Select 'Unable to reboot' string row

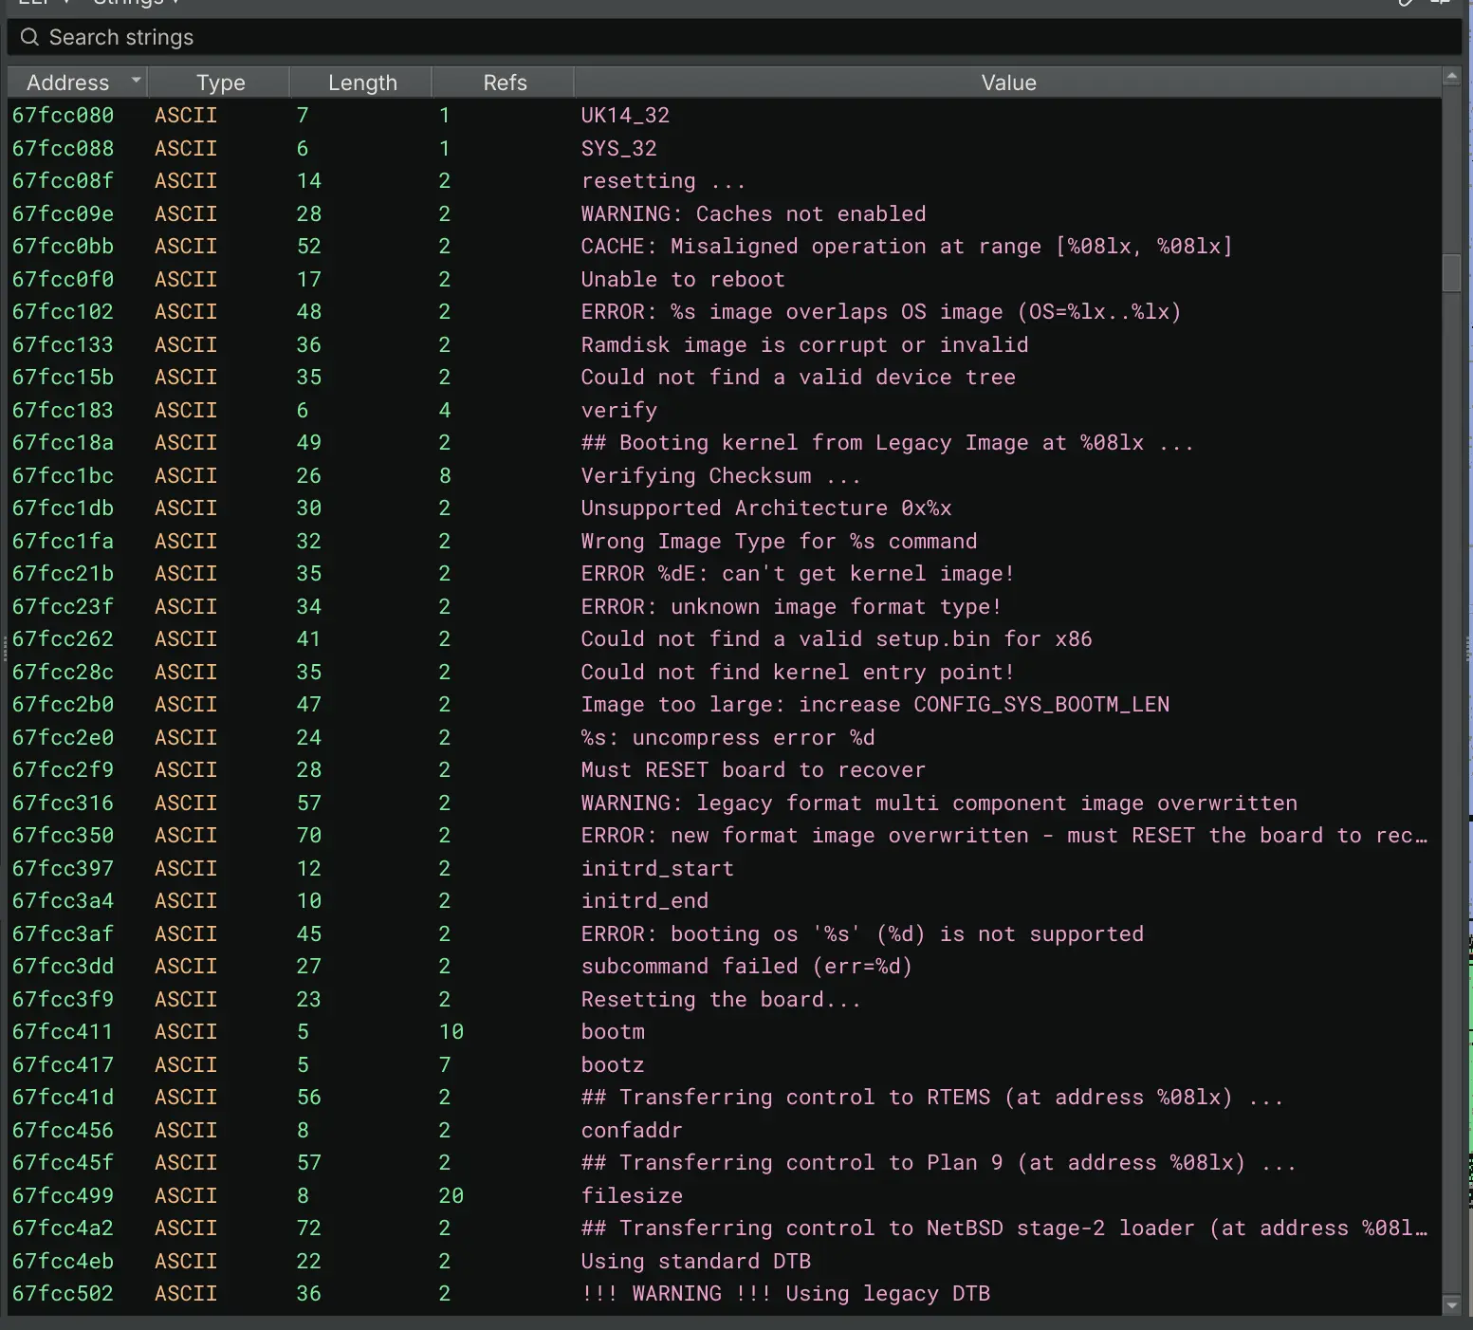683,280
